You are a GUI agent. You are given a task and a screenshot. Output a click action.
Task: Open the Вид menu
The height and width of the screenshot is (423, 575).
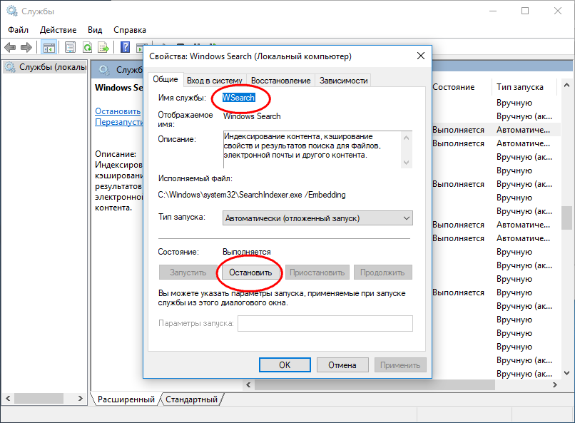tap(95, 30)
